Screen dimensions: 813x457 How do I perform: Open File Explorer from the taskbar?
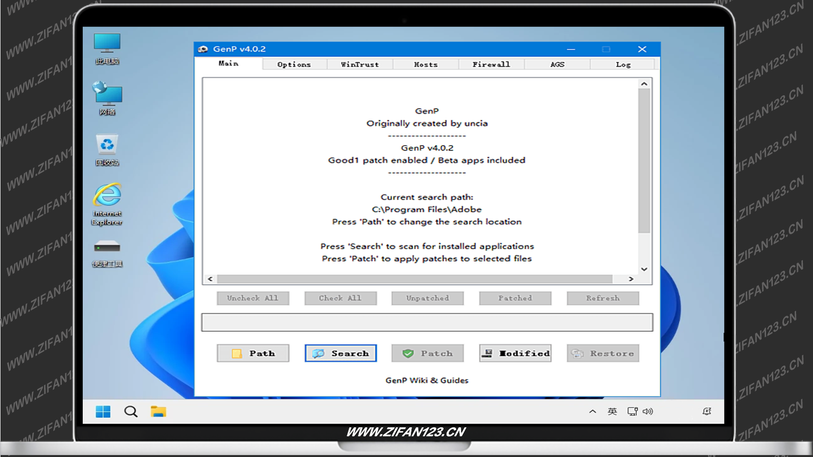(x=158, y=412)
